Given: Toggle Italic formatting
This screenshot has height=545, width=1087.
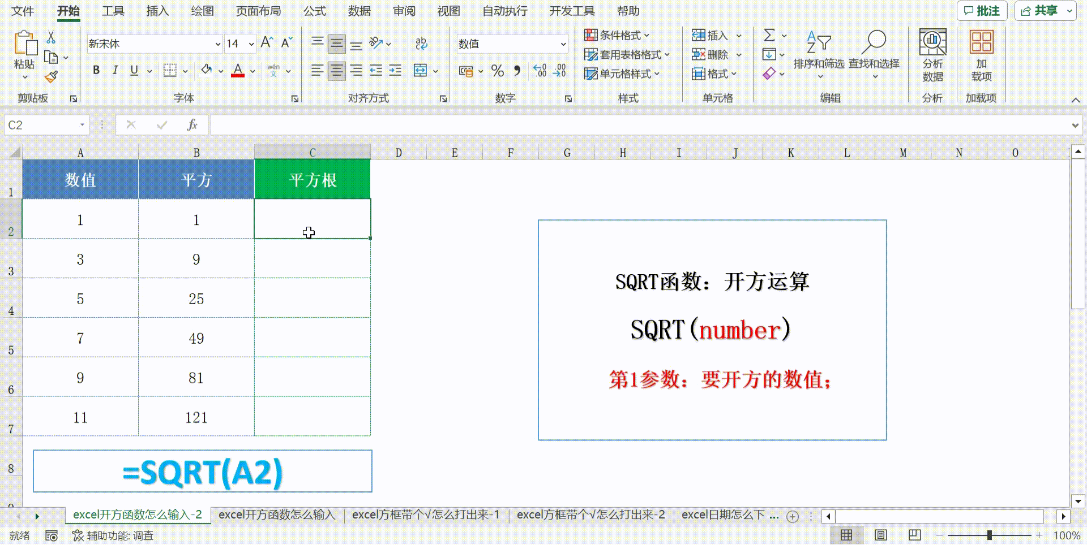Looking at the screenshot, I should [115, 70].
